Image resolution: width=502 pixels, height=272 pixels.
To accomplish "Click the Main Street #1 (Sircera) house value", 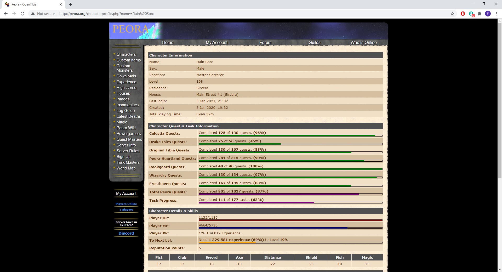I will click(x=217, y=94).
